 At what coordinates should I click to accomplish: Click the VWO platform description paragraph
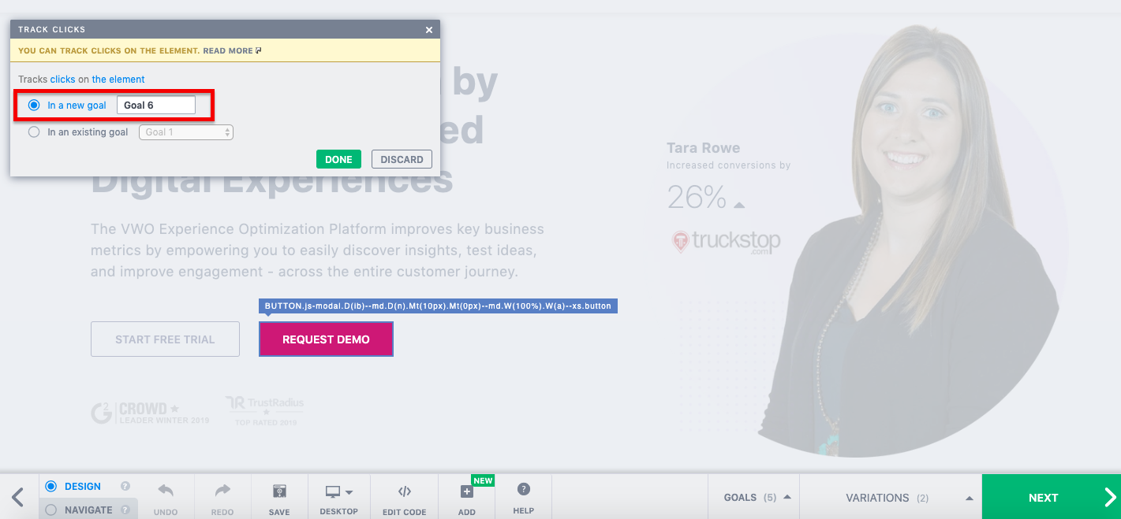coord(317,250)
